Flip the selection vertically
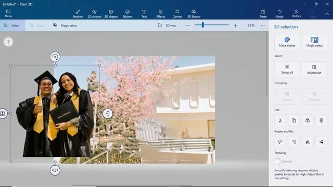The height and width of the screenshot is (187, 333). click(x=321, y=142)
